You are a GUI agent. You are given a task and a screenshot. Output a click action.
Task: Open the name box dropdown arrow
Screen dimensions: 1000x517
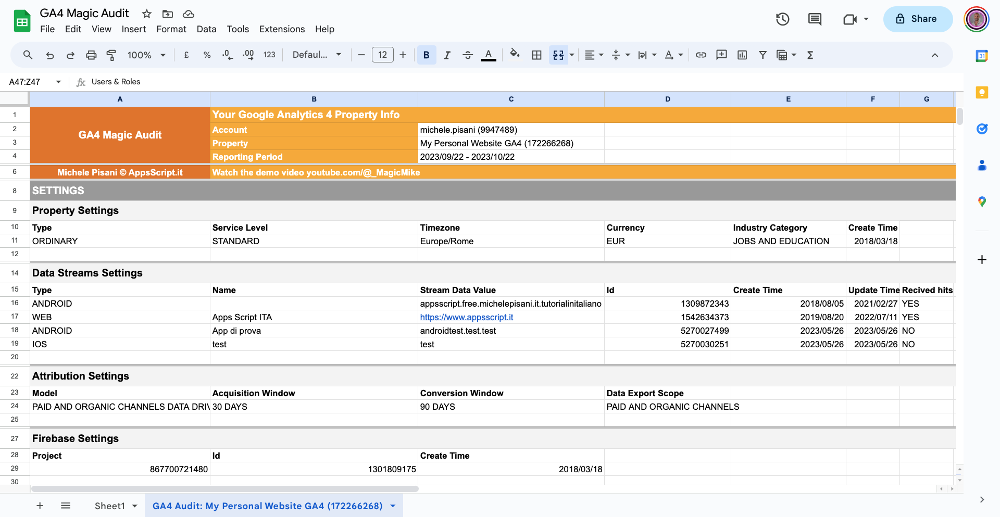click(x=58, y=82)
